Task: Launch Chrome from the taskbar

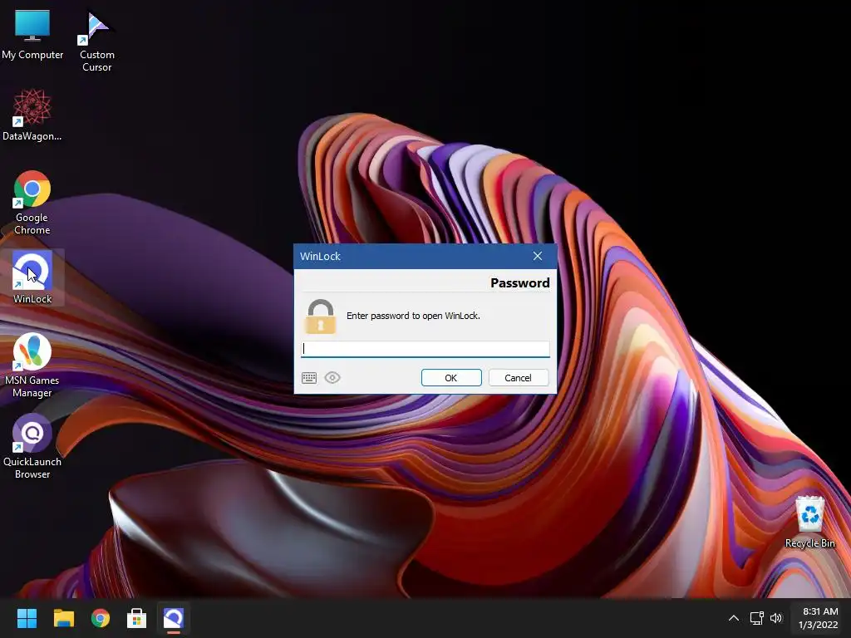Action: (x=101, y=618)
